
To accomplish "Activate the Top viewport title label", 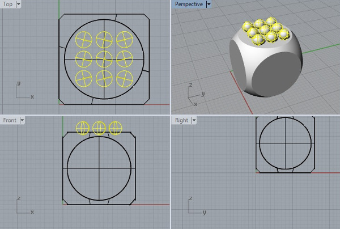I will pyautogui.click(x=8, y=4).
